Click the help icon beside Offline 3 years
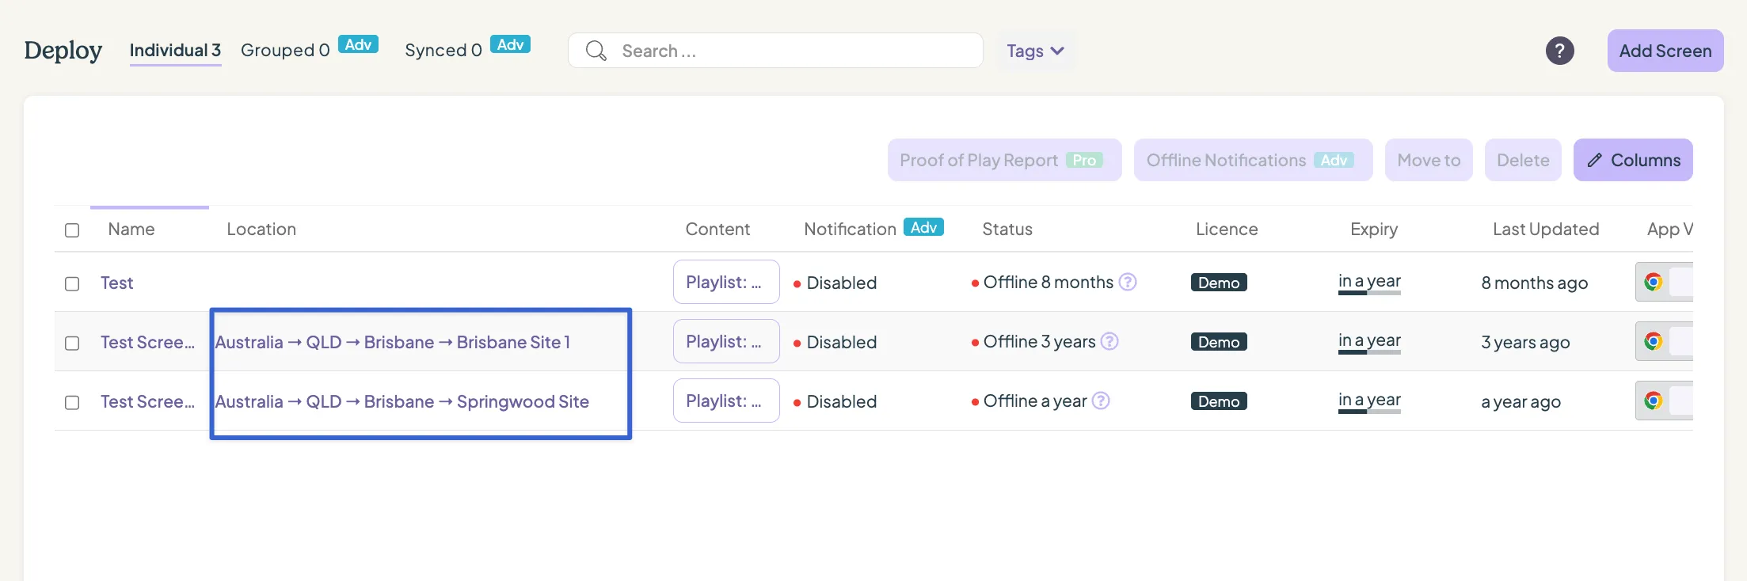Viewport: 1747px width, 581px height. 1110,341
